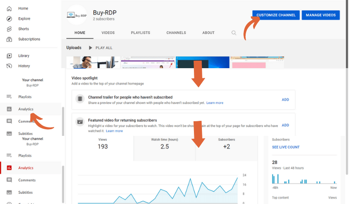The width and height of the screenshot is (349, 204).
Task: Click the Subscriptions icon
Action: [9, 39]
